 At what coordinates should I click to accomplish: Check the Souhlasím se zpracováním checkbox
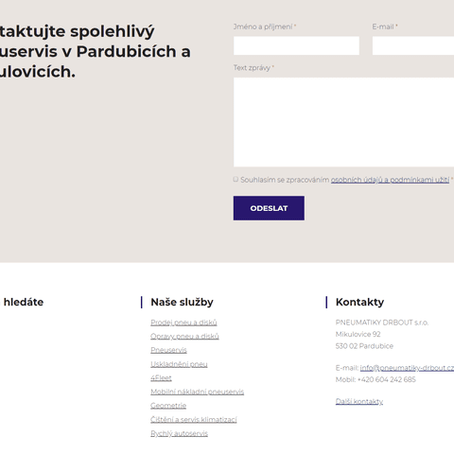click(236, 180)
